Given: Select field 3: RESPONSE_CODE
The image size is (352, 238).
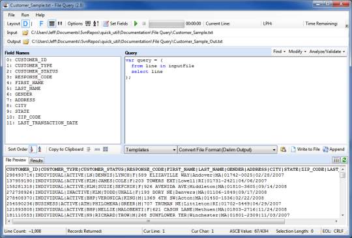Looking at the screenshot, I should pyautogui.click(x=29, y=77).
